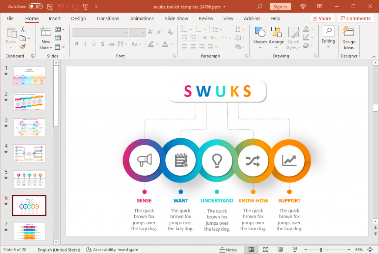The height and width of the screenshot is (254, 379).
Task: Open Design Ideas pane
Action: (x=349, y=38)
